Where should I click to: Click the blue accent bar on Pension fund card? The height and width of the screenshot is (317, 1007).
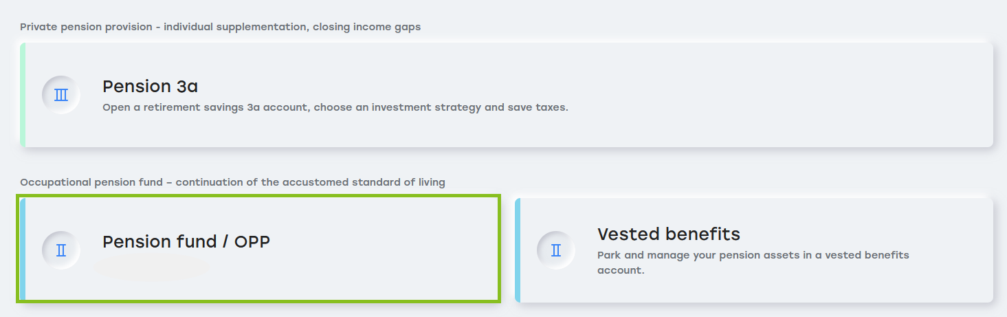23,250
